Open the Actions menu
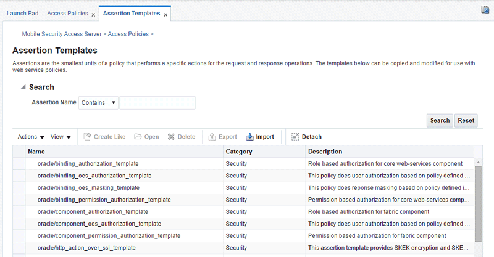Image resolution: width=494 pixels, height=257 pixels. pos(31,137)
